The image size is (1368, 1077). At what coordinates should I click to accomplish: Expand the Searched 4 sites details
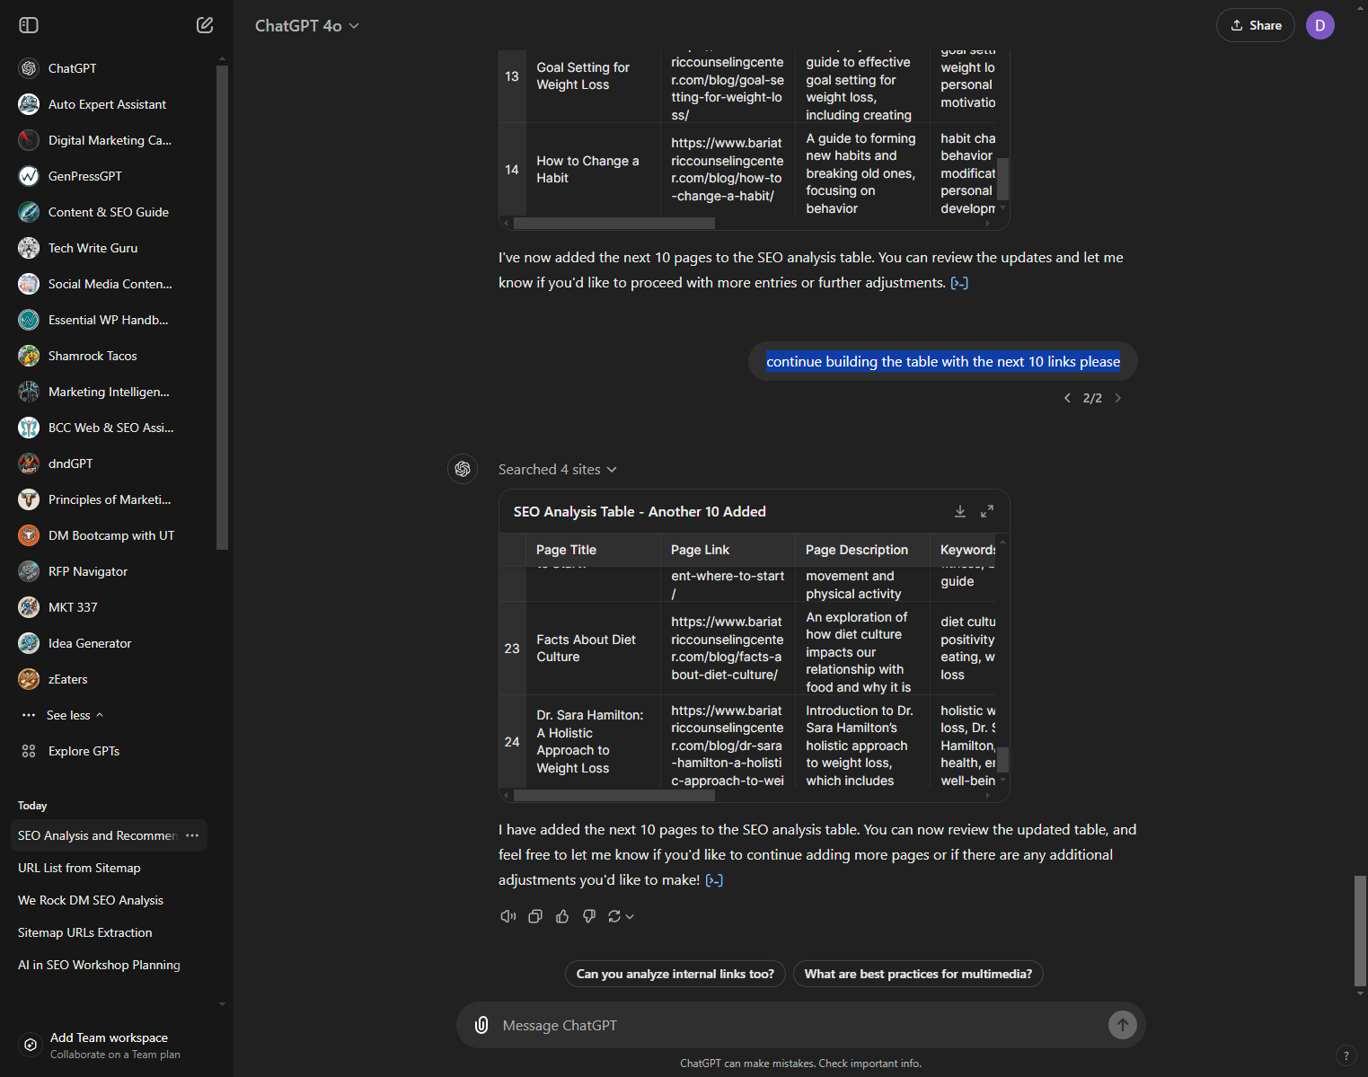pos(558,470)
